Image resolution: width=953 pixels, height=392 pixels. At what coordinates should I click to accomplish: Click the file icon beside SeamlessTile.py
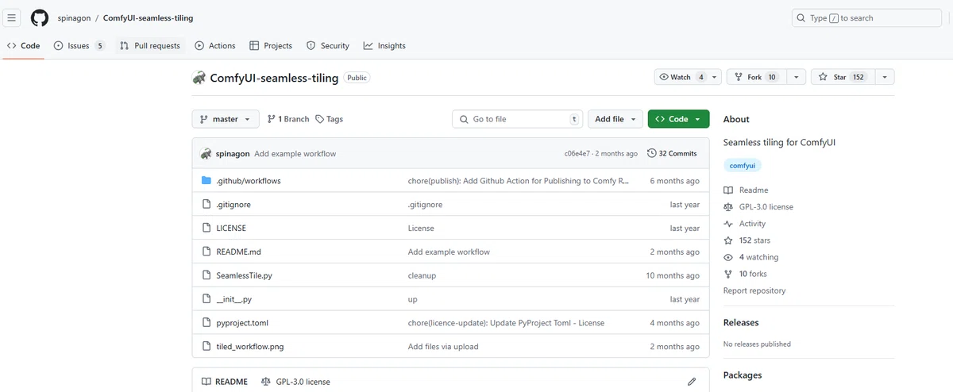(x=206, y=276)
